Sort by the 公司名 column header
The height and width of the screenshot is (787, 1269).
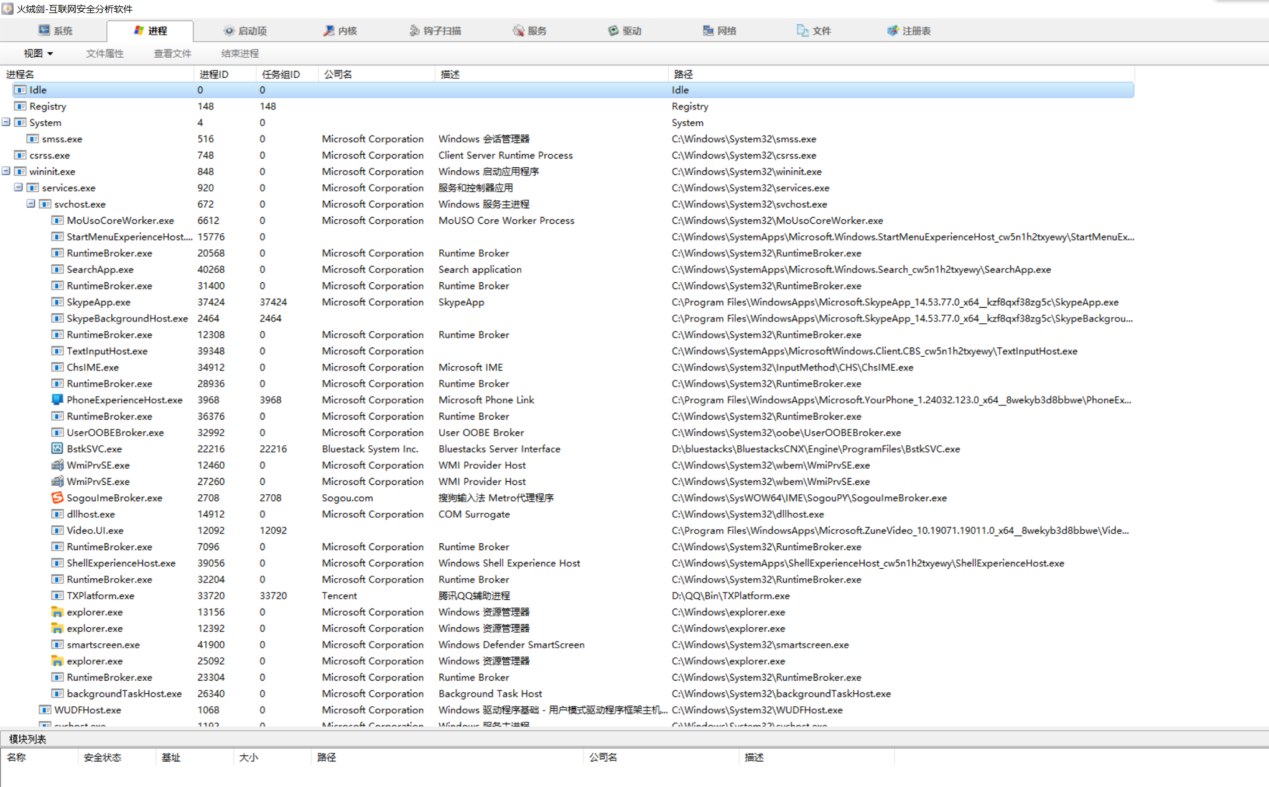pos(376,74)
